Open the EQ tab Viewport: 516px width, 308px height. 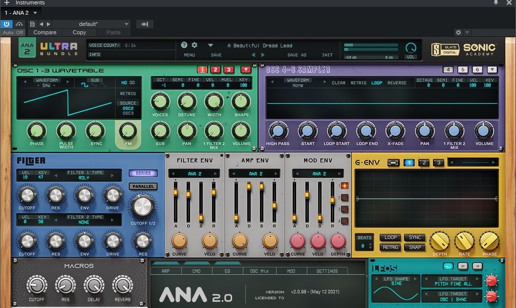coord(227,271)
